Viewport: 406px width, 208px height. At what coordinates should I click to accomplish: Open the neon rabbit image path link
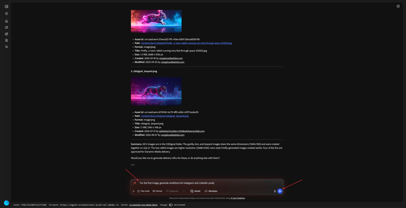(x=186, y=43)
